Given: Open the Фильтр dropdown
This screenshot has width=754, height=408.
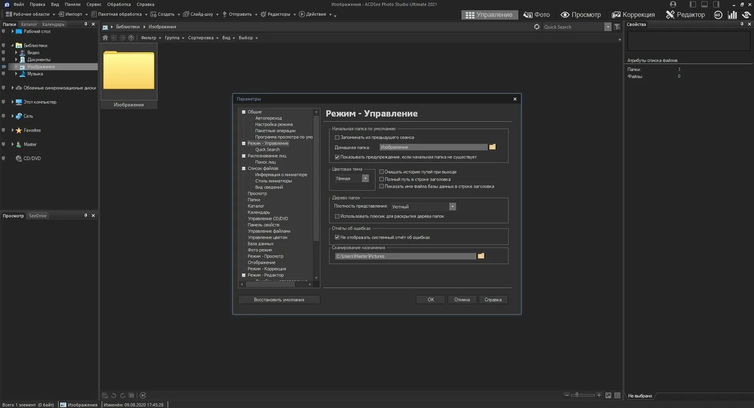Looking at the screenshot, I should (151, 38).
